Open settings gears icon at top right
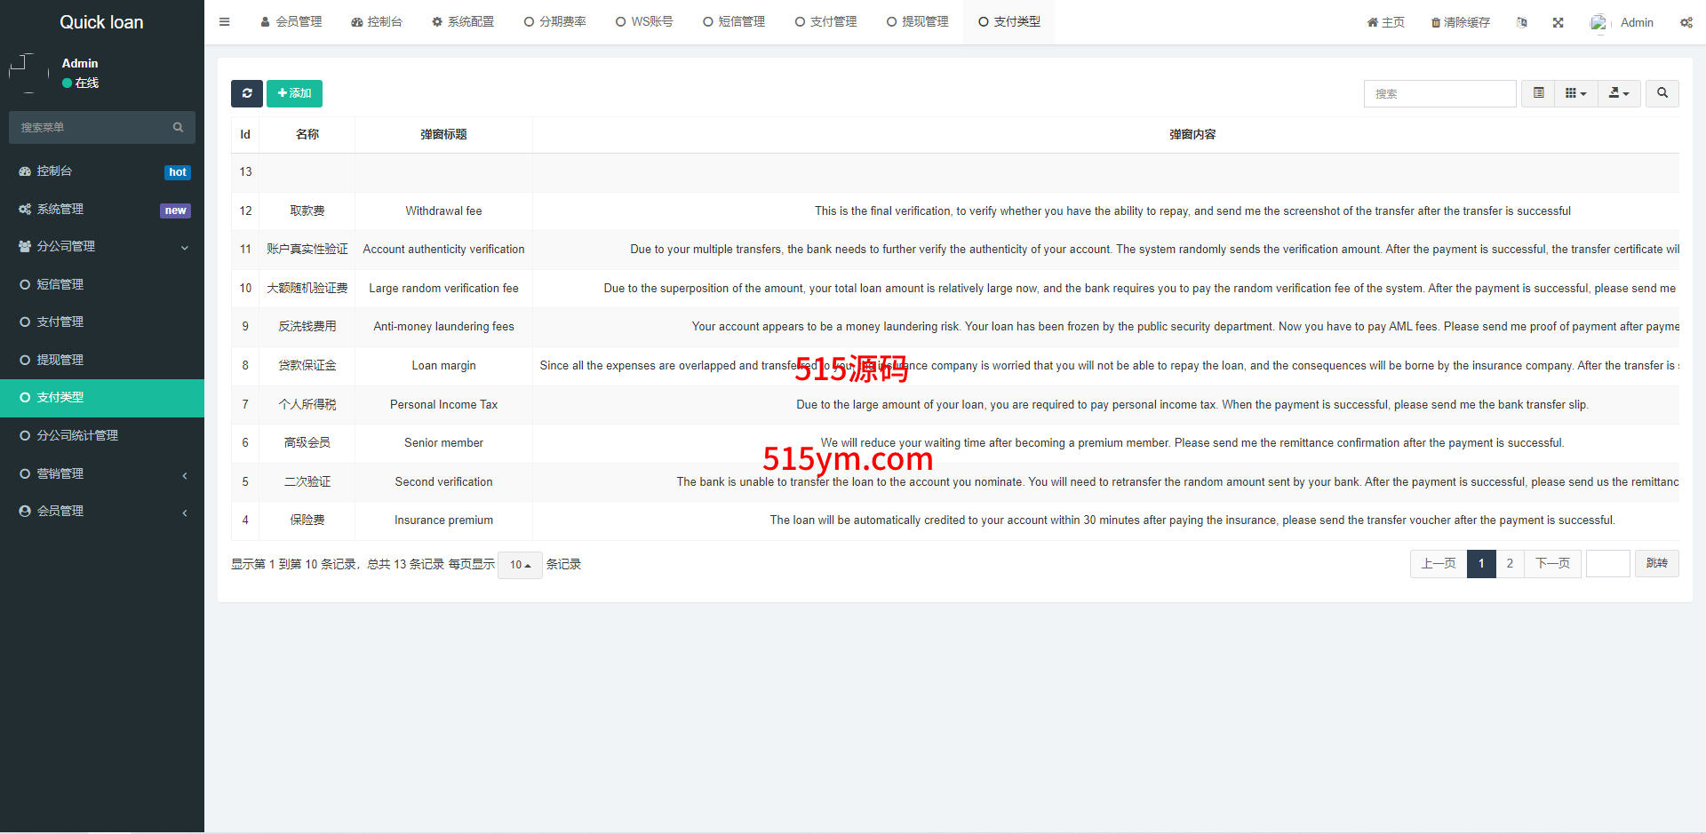 (1686, 22)
